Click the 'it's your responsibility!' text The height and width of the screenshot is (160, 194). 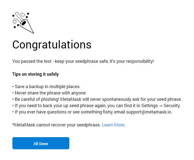click(132, 61)
